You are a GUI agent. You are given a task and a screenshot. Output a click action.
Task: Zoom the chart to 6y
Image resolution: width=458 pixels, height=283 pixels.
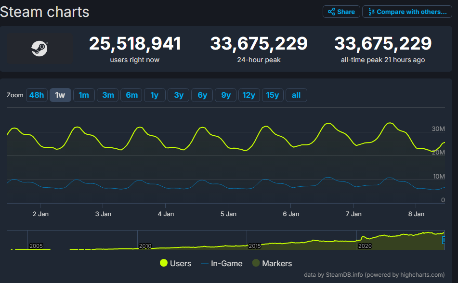202,95
